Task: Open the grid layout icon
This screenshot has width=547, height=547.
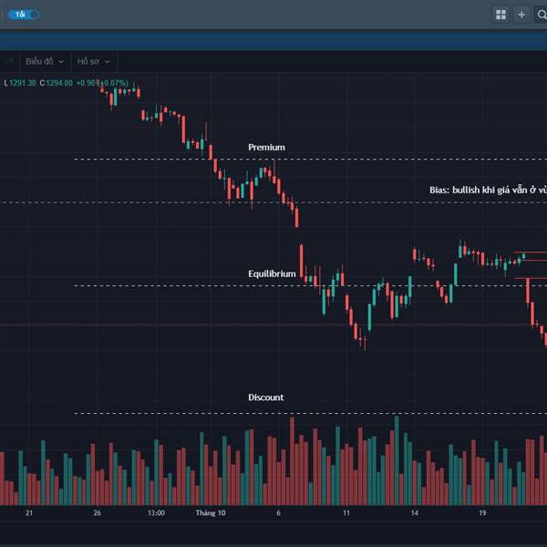Action: 501,15
